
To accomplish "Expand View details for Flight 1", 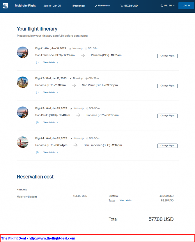I will (51, 62).
